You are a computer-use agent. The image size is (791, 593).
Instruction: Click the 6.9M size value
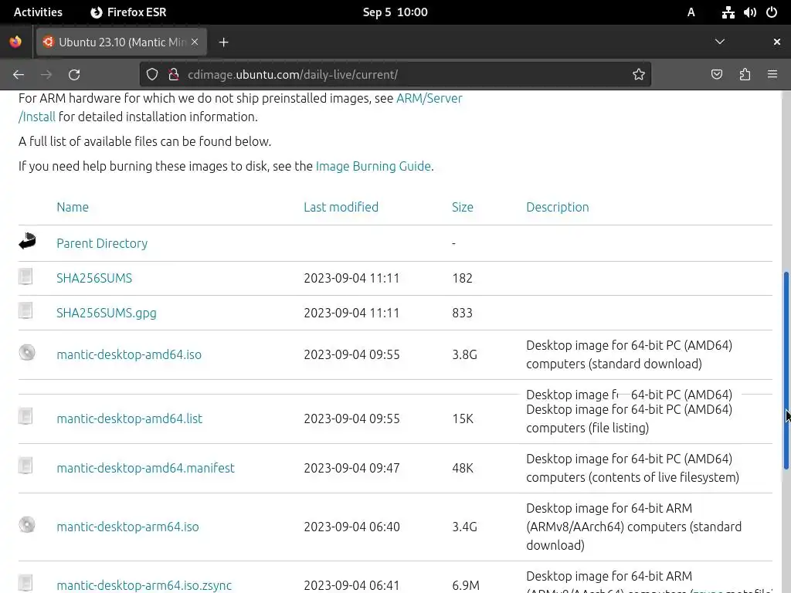(466, 585)
